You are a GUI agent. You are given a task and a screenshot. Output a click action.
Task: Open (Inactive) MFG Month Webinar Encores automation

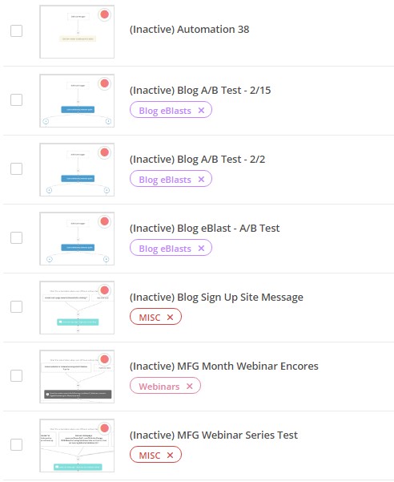(223, 366)
